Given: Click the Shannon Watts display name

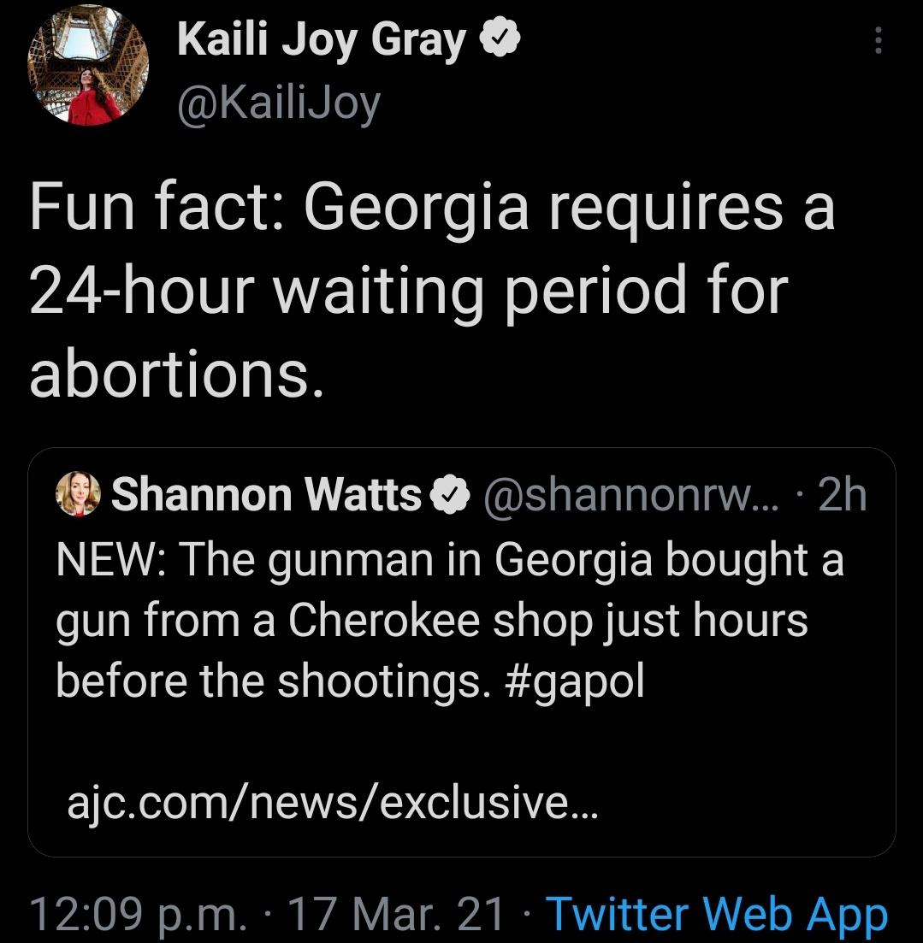Looking at the screenshot, I should point(267,495).
